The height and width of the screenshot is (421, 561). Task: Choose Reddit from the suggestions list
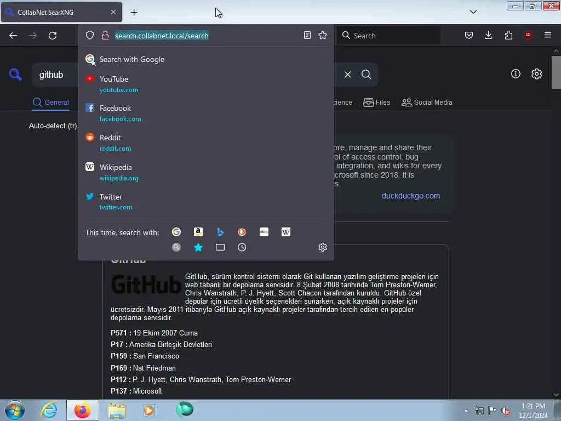coord(206,143)
